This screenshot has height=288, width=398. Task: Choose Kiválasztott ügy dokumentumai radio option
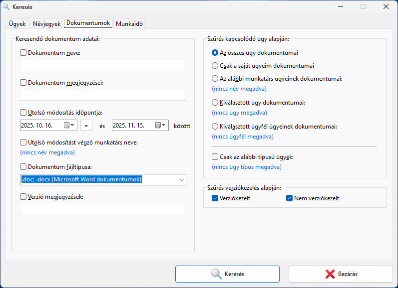coord(215,103)
